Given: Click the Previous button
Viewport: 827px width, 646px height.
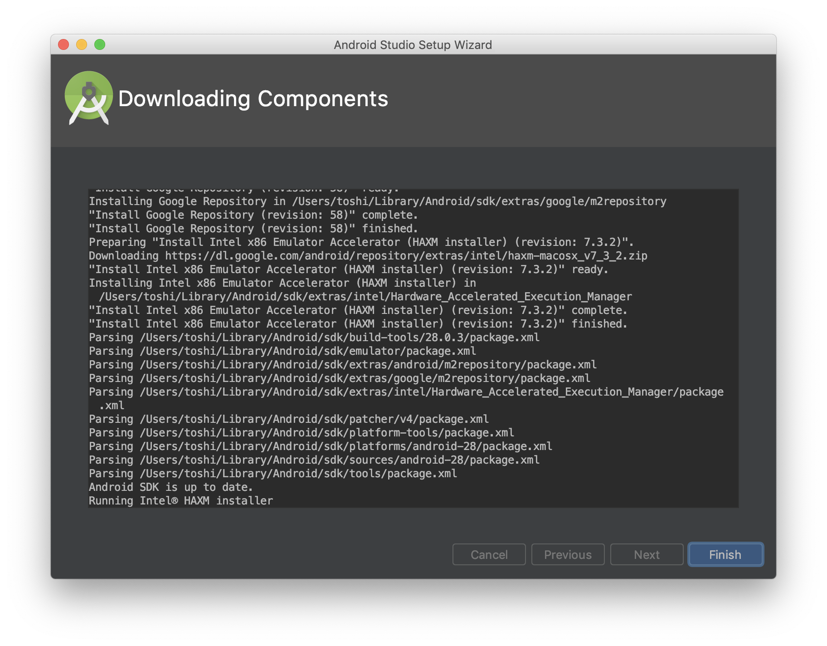Looking at the screenshot, I should point(568,554).
